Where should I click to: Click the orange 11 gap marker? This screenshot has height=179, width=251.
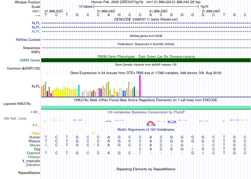coord(94,133)
